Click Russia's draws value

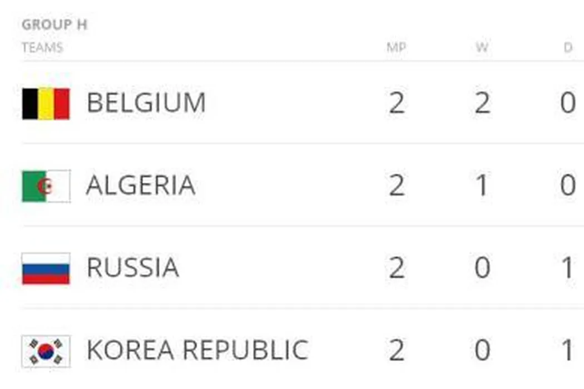pos(568,268)
